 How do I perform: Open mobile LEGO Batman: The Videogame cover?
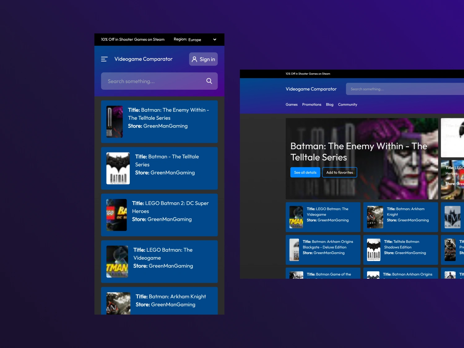click(x=117, y=262)
